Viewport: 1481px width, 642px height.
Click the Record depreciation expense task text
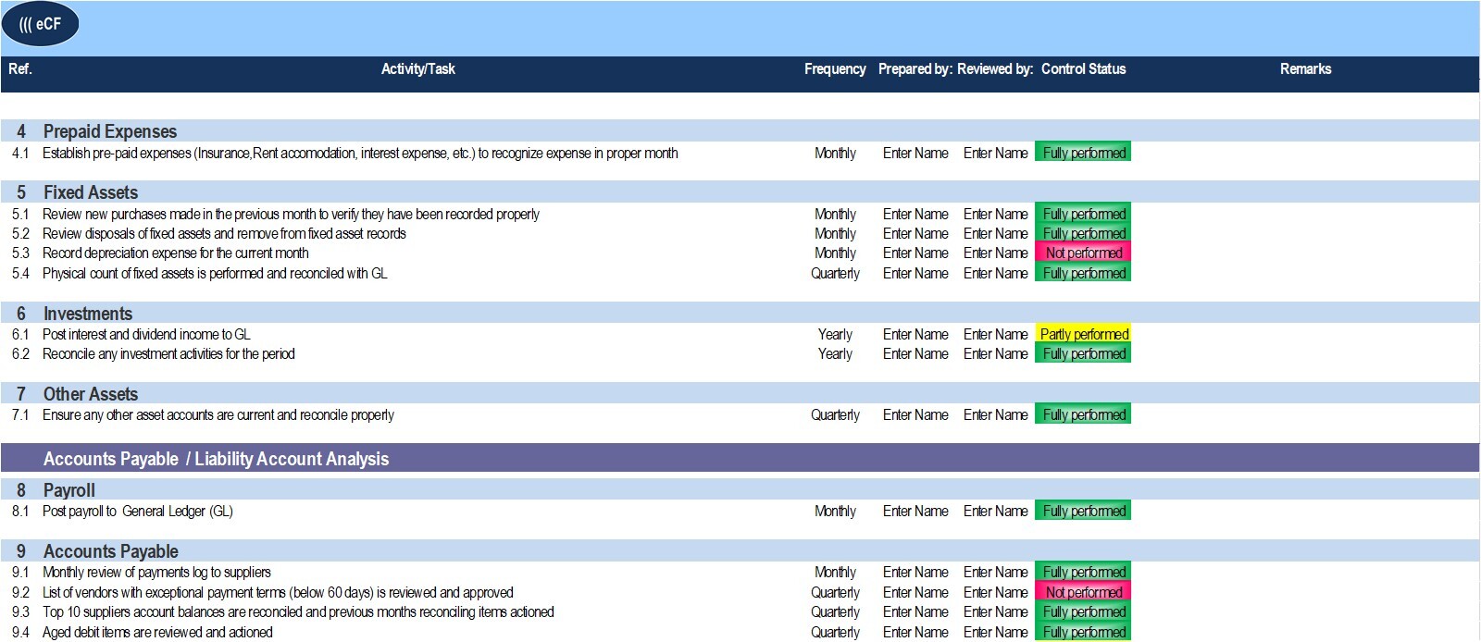point(175,253)
